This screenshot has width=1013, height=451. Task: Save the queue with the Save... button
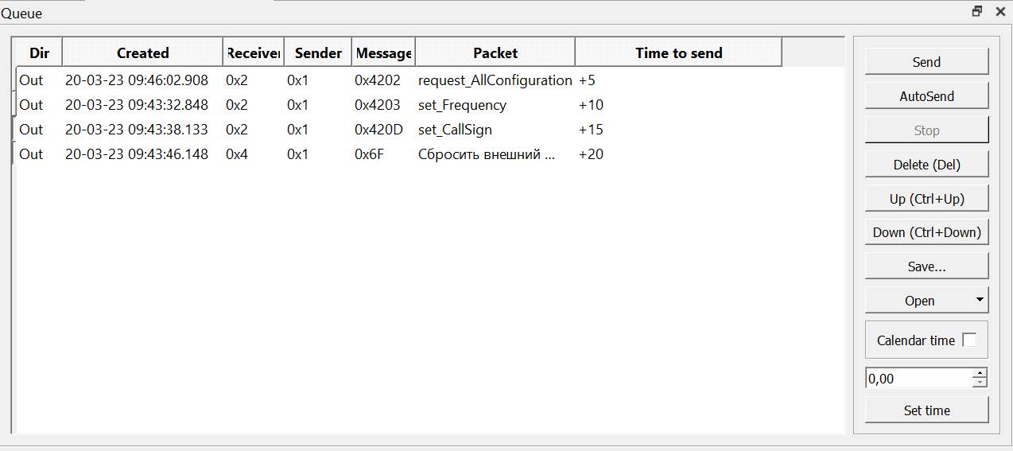point(926,267)
